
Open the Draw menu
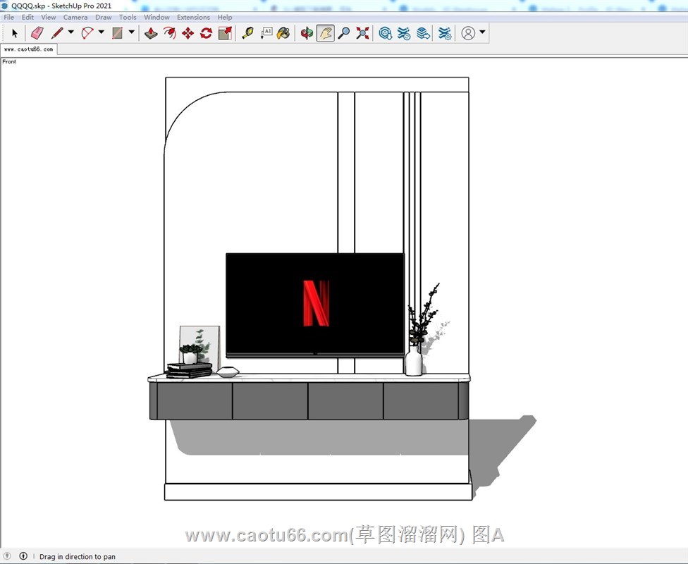point(104,17)
